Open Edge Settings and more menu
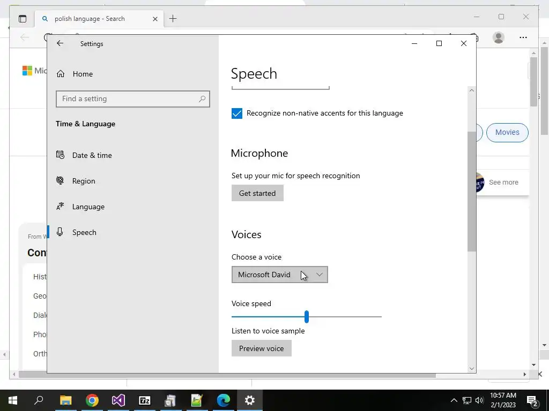The width and height of the screenshot is (549, 411). pos(523,37)
